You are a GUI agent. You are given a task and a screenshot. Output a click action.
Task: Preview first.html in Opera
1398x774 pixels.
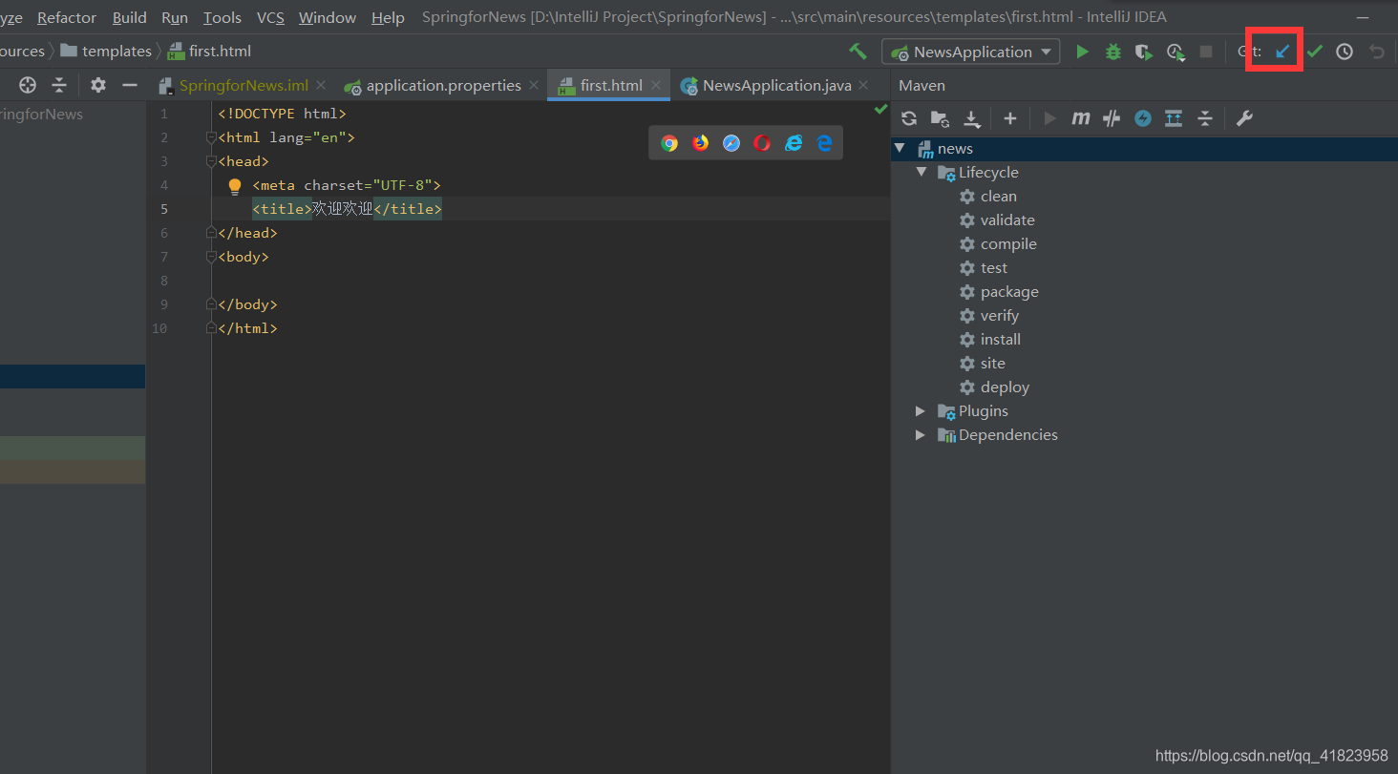click(762, 143)
